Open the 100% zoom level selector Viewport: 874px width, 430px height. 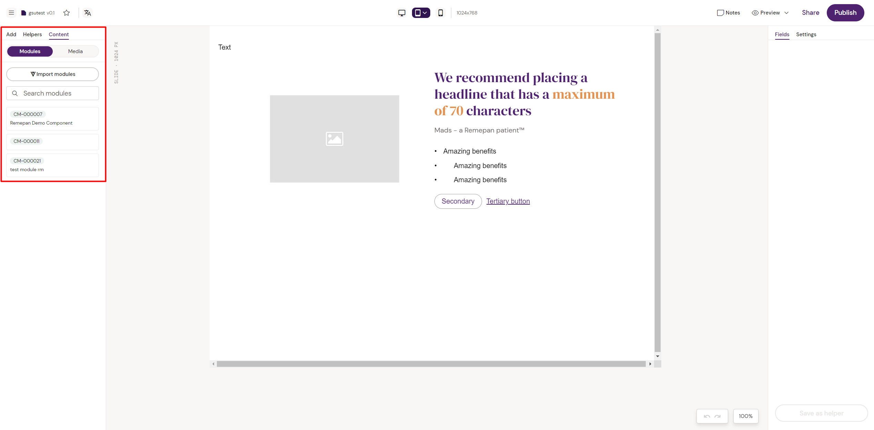click(x=745, y=416)
